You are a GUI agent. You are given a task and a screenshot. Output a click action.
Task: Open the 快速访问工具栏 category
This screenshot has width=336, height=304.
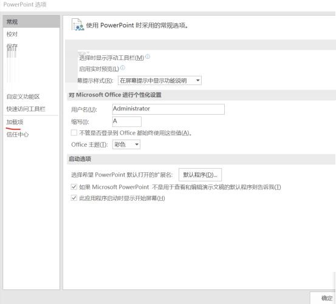(x=26, y=109)
